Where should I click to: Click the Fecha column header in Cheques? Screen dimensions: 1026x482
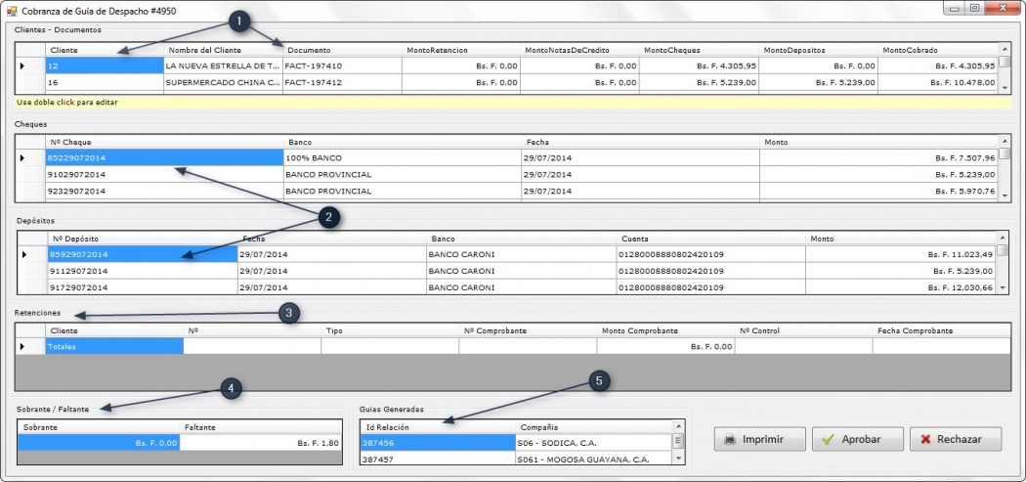click(x=640, y=142)
